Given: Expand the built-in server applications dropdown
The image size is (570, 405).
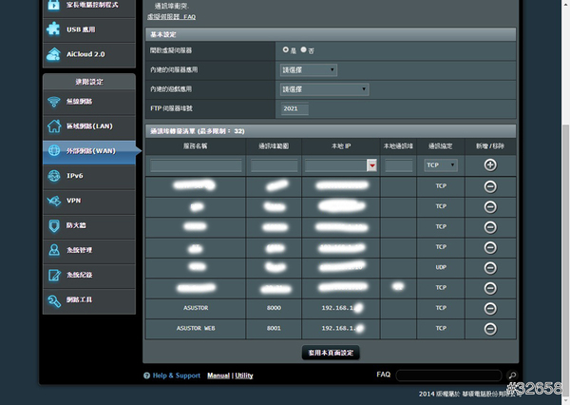Looking at the screenshot, I should 309,69.
